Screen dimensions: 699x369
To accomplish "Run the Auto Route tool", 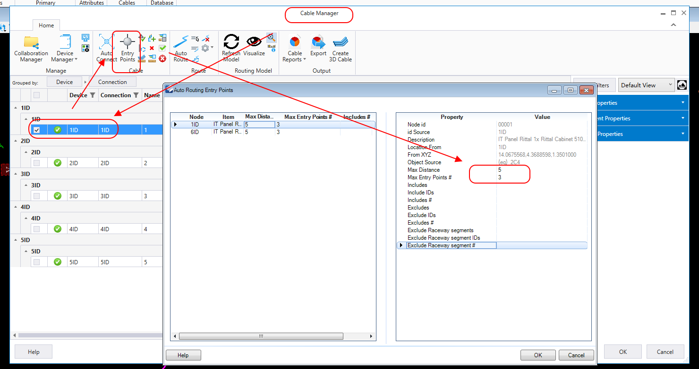I will (x=181, y=49).
